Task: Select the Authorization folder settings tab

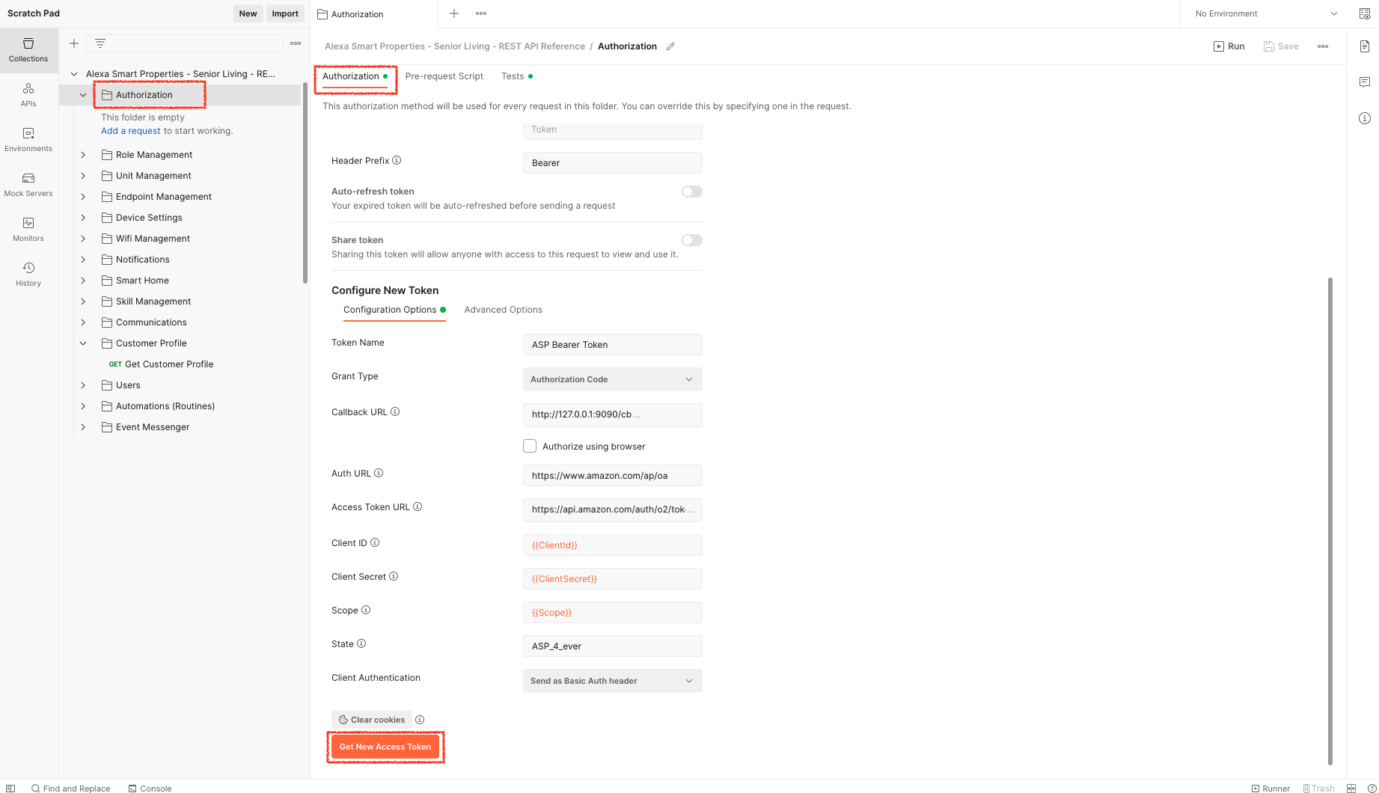Action: (x=355, y=76)
